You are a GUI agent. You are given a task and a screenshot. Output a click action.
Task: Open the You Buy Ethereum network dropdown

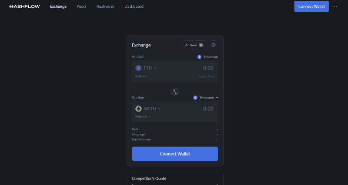pos(206,98)
